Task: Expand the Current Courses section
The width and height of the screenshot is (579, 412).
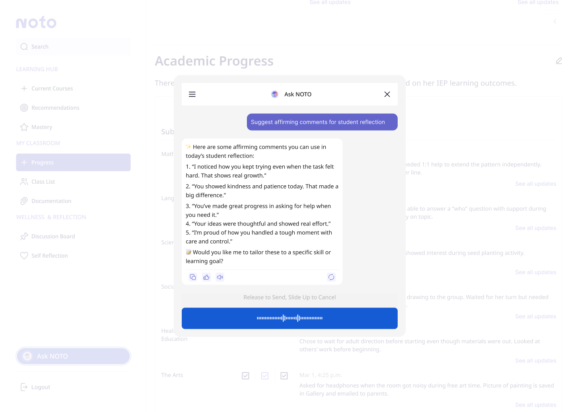Action: pos(24,88)
